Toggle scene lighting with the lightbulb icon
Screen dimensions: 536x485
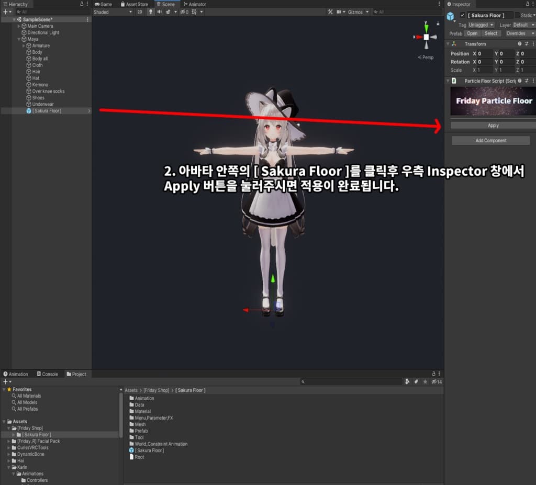point(151,12)
